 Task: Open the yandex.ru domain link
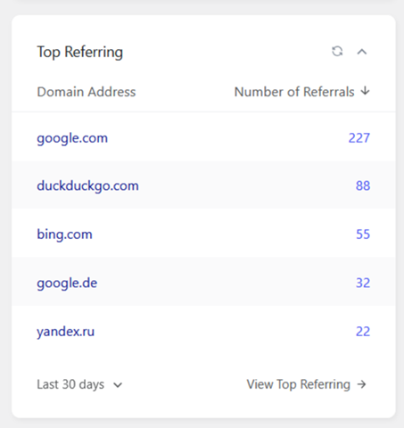[66, 332]
